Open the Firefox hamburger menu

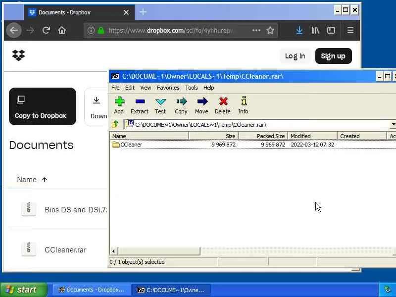point(350,31)
